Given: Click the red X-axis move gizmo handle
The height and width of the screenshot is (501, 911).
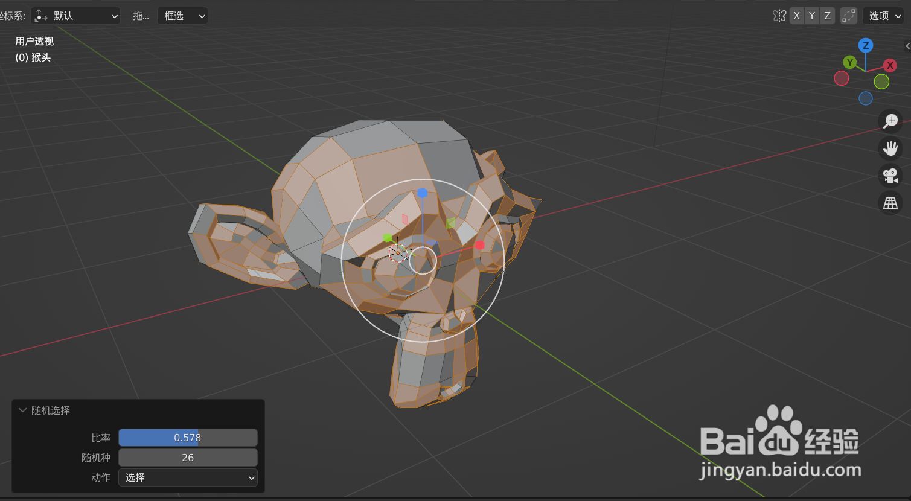Looking at the screenshot, I should 479,245.
